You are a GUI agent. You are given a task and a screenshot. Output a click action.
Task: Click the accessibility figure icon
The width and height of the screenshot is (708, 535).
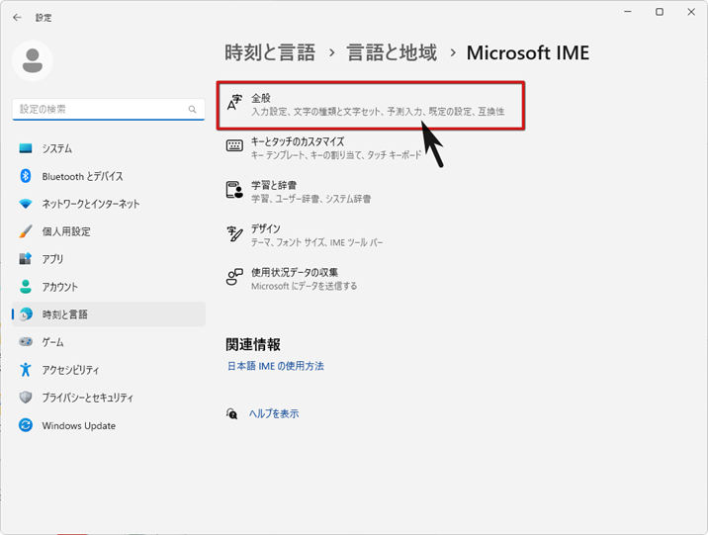26,369
